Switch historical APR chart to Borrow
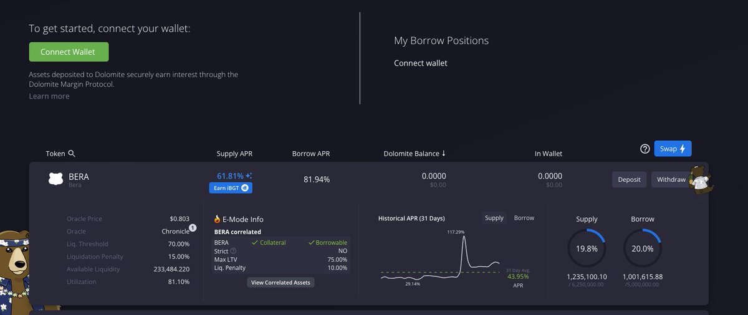The width and height of the screenshot is (748, 315). coord(524,218)
